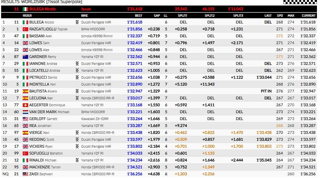Viewport: 320px width, 178px height.
Task: Click gap value '+0.238'
Action: pos(154,29)
